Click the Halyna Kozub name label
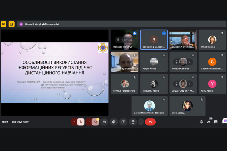Viewport: 227px width, 151px height. 149,69
